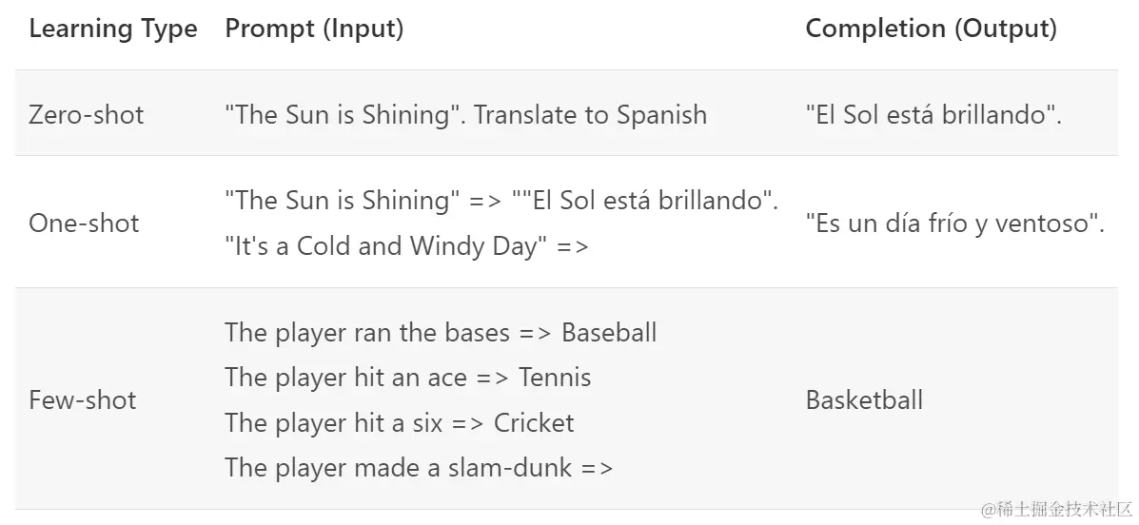Click the 'Translate to Spanish' prompt text

point(590,115)
